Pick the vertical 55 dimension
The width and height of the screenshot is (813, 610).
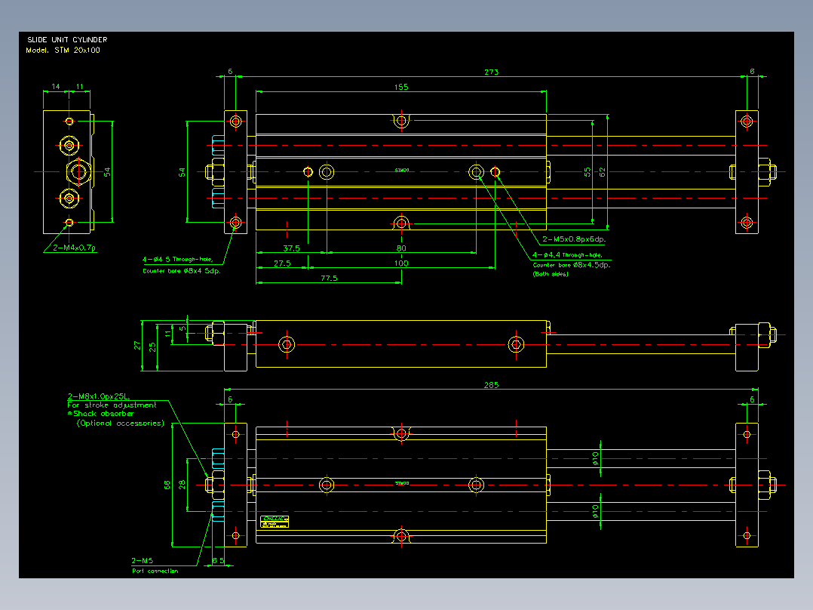(x=588, y=172)
